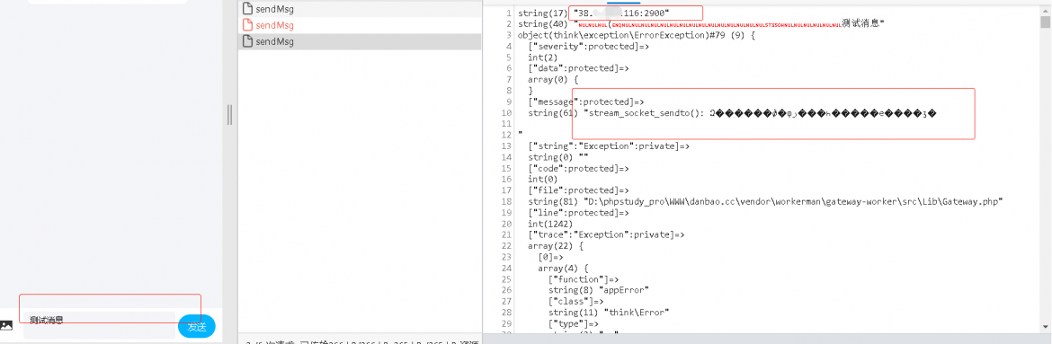This screenshot has width=1052, height=344.
Task: Click the 发送 send button
Action: (x=197, y=327)
